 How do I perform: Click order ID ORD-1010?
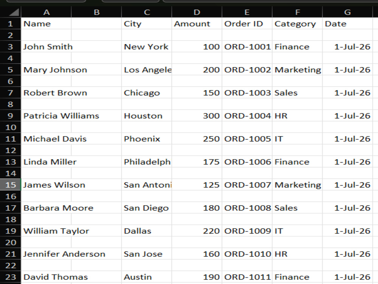(x=247, y=254)
